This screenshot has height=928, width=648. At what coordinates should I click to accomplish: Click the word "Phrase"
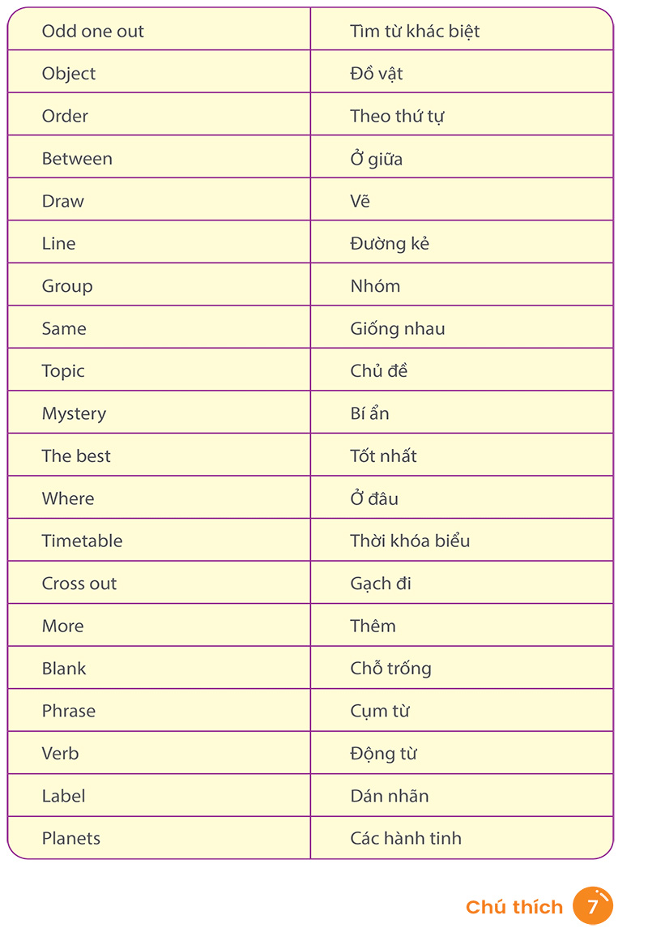point(69,711)
